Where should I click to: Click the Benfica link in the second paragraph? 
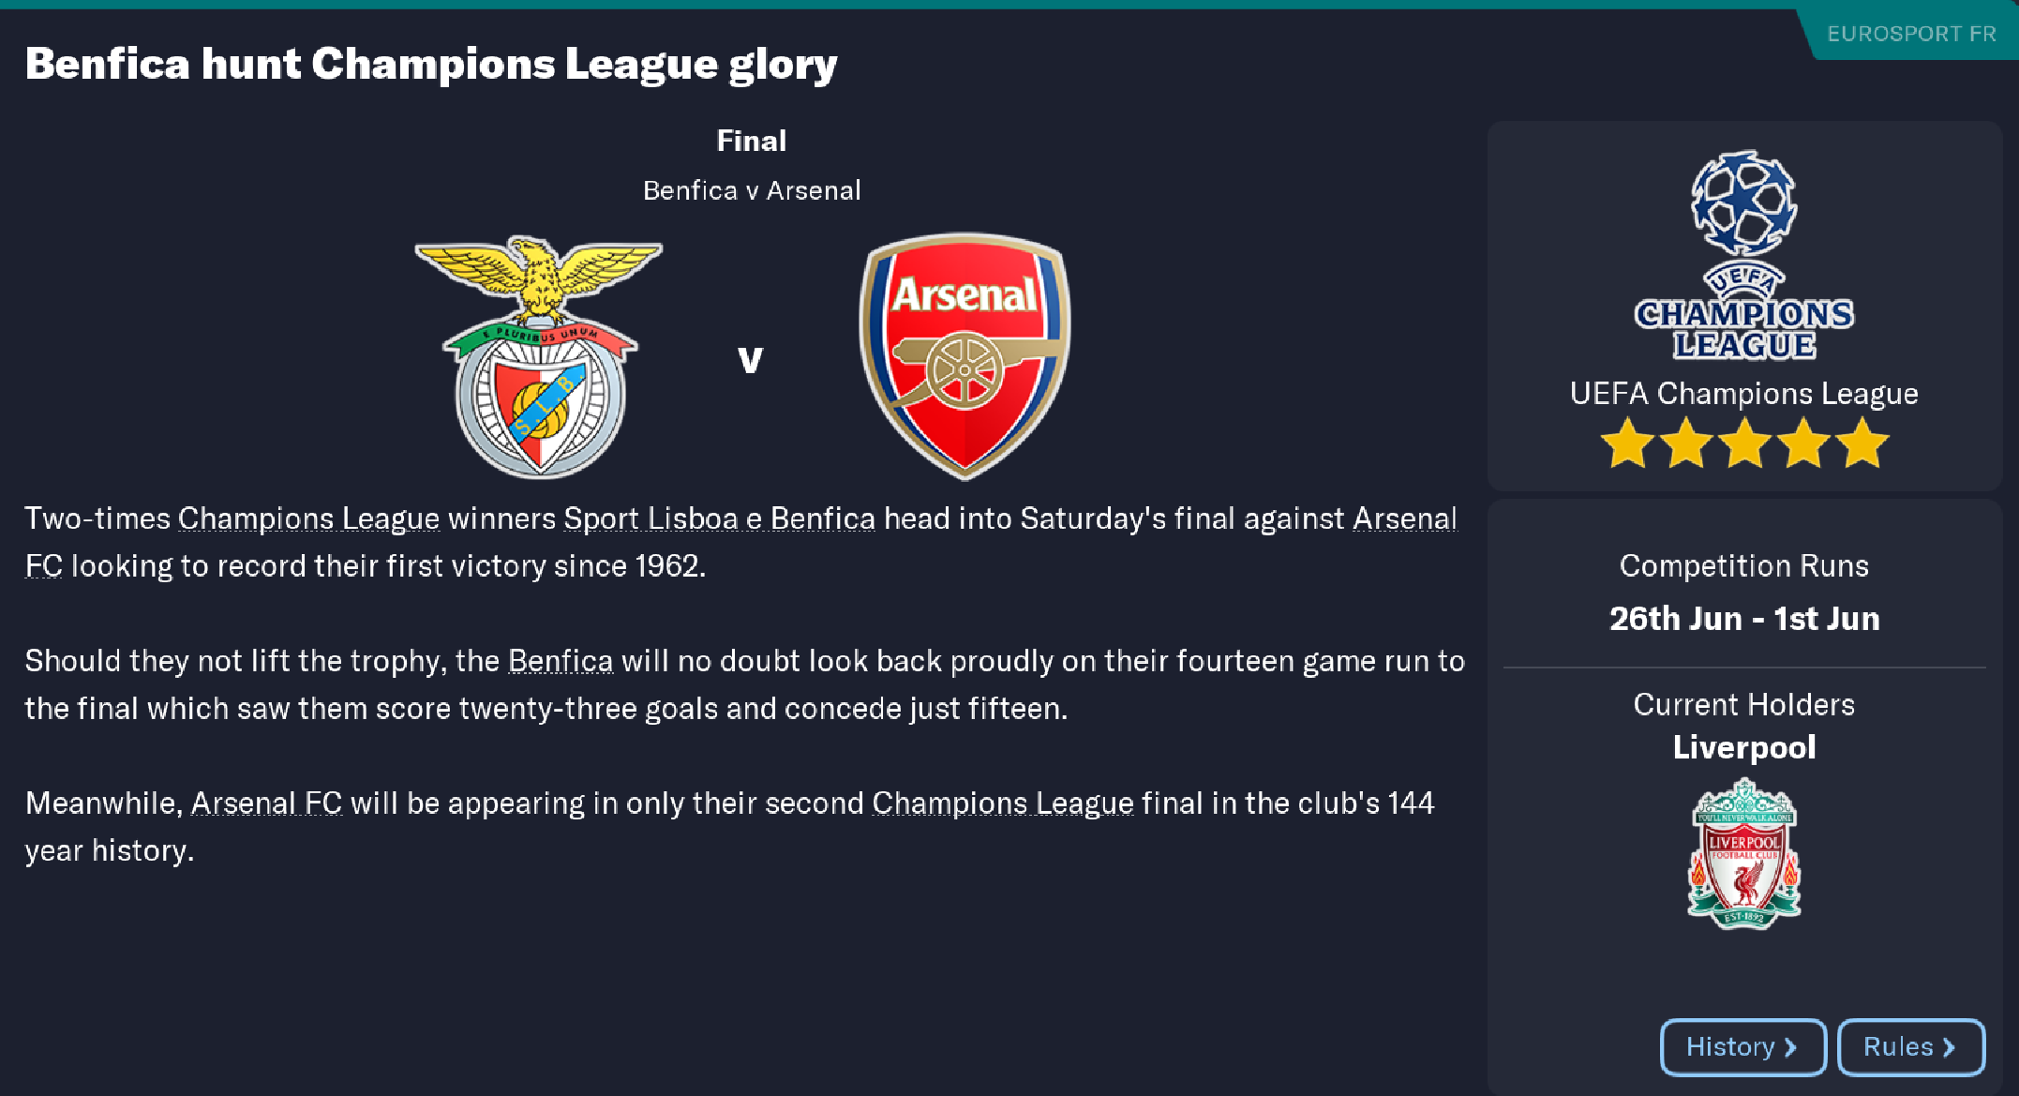tap(558, 660)
